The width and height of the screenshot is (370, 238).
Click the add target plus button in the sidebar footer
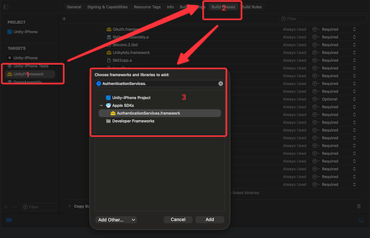click(6, 207)
